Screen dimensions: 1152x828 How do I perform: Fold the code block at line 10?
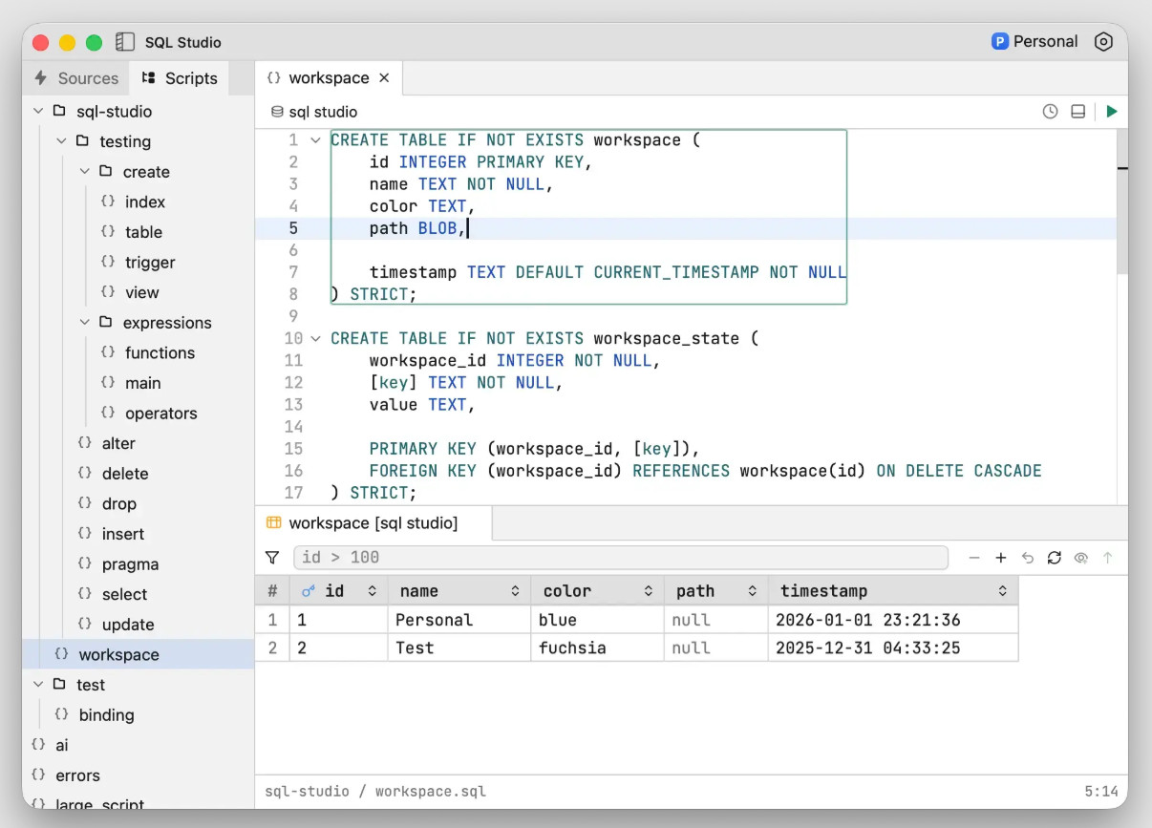coord(315,338)
